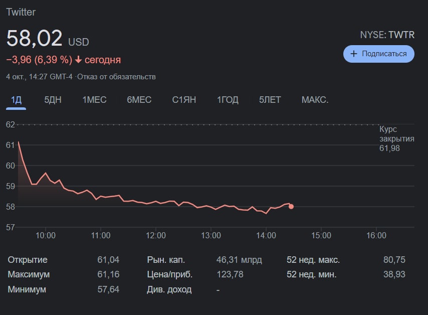This screenshot has height=315, width=428.
Task: Switch chart to С1ЯН range
Action: pyautogui.click(x=184, y=100)
